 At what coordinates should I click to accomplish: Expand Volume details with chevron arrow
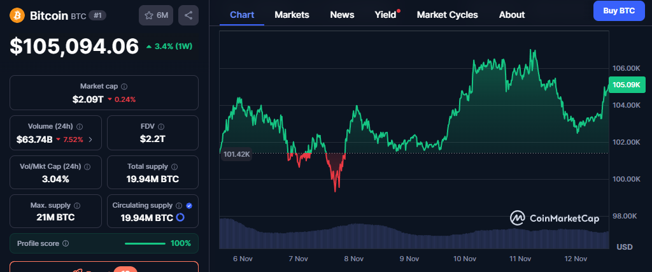(x=90, y=139)
